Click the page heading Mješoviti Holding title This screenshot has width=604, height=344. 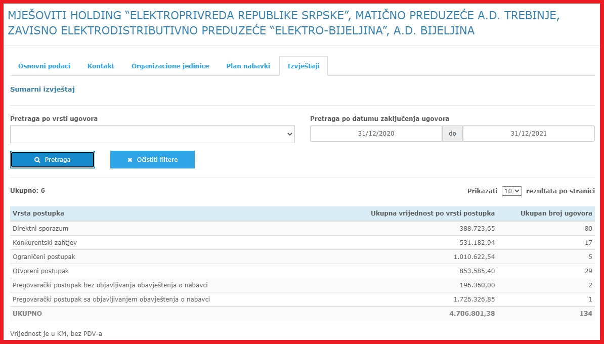[283, 23]
